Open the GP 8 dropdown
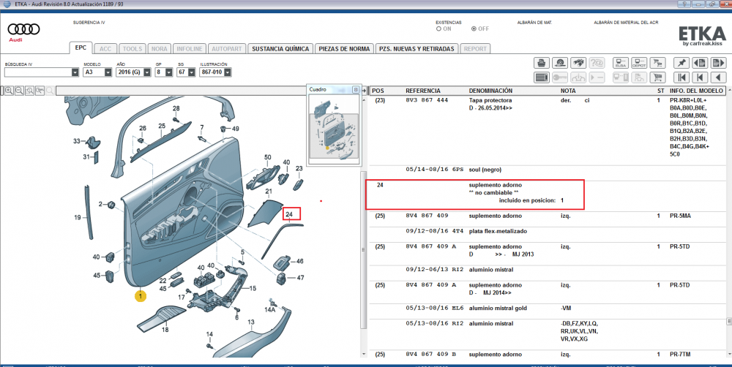Image resolution: width=732 pixels, height=367 pixels. [169, 72]
